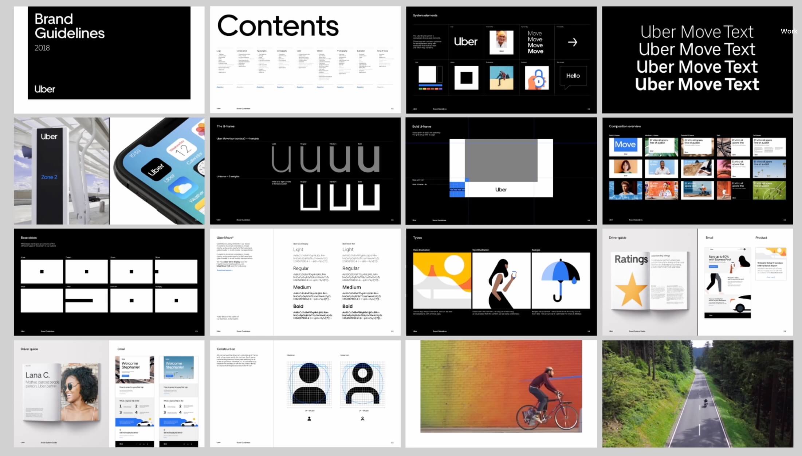Click the outlined person icon on grid

click(362, 383)
